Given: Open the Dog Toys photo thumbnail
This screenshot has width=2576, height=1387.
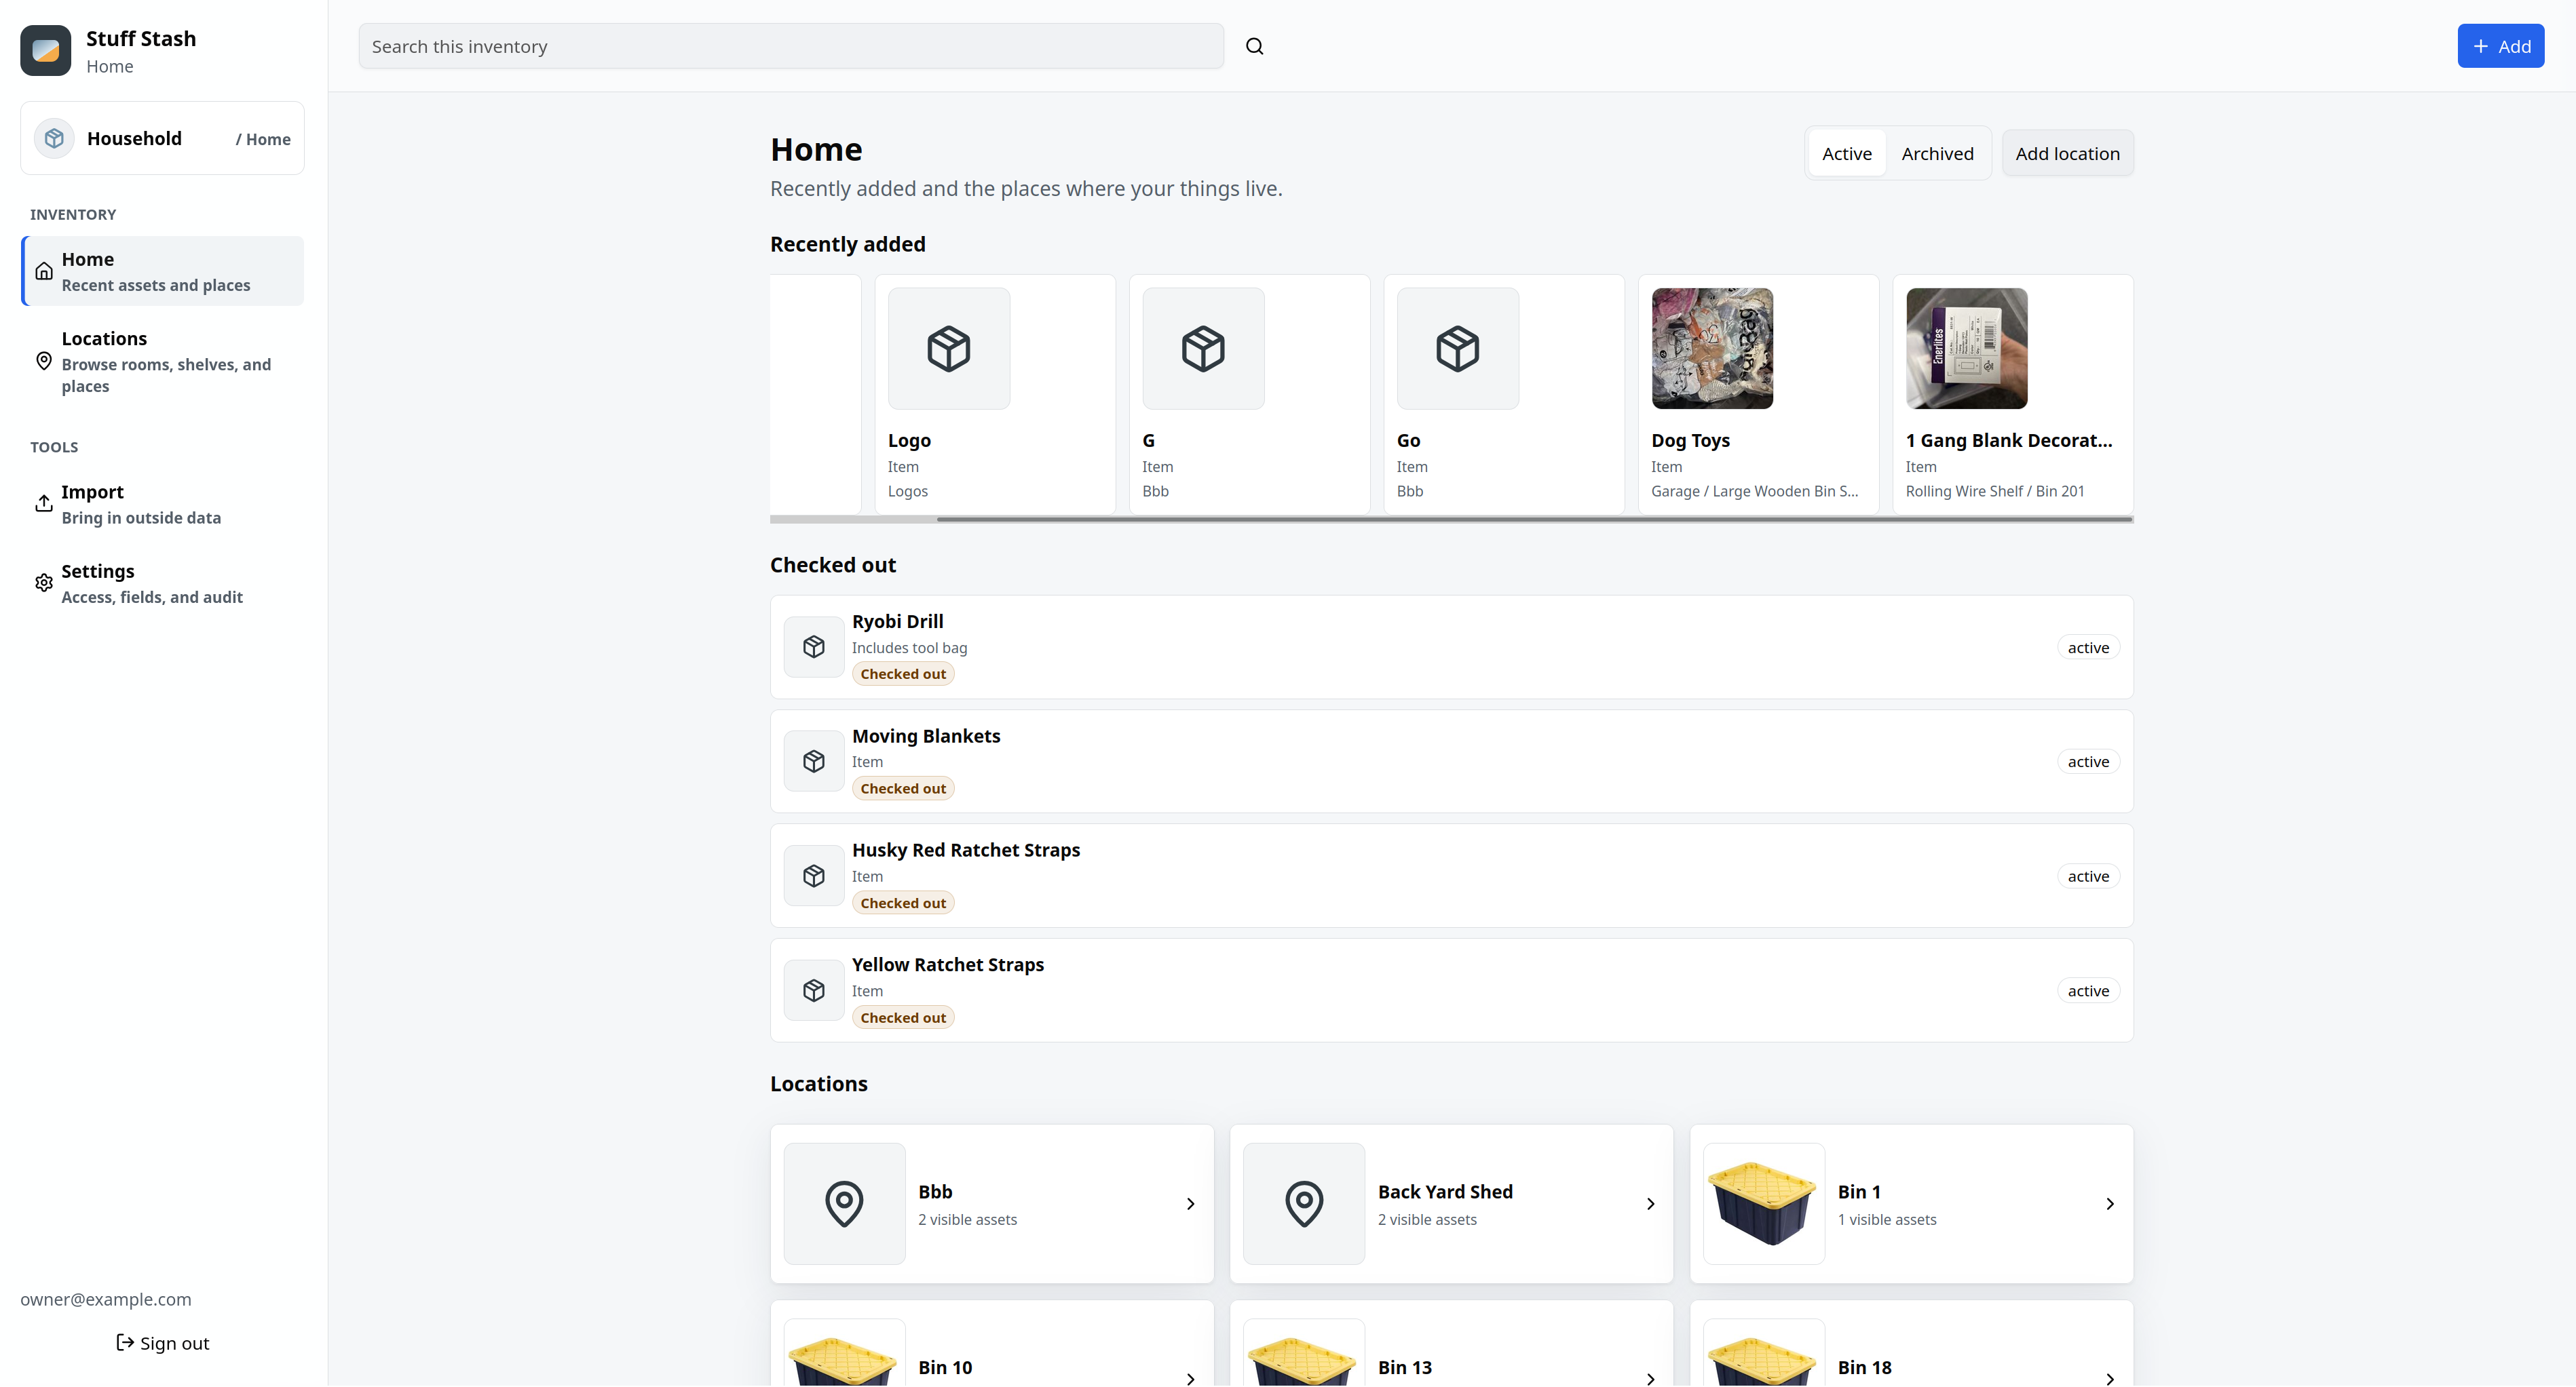Looking at the screenshot, I should click(x=1712, y=349).
